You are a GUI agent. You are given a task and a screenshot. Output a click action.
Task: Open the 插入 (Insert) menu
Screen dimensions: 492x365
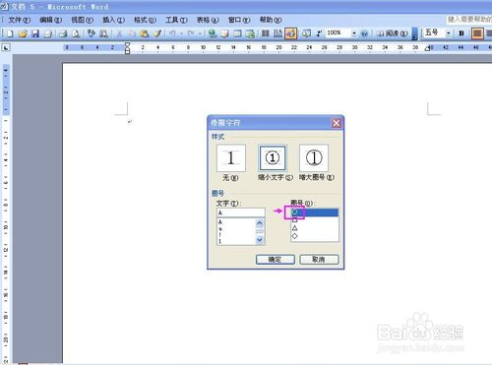113,20
